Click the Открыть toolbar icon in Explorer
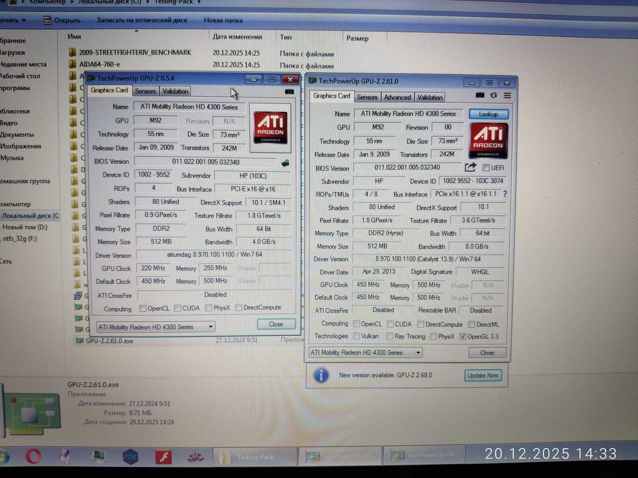The width and height of the screenshot is (638, 478). click(47, 20)
